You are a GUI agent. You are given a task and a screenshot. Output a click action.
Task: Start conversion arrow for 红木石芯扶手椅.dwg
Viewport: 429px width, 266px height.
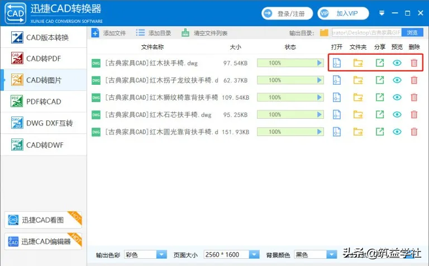[x=320, y=115]
